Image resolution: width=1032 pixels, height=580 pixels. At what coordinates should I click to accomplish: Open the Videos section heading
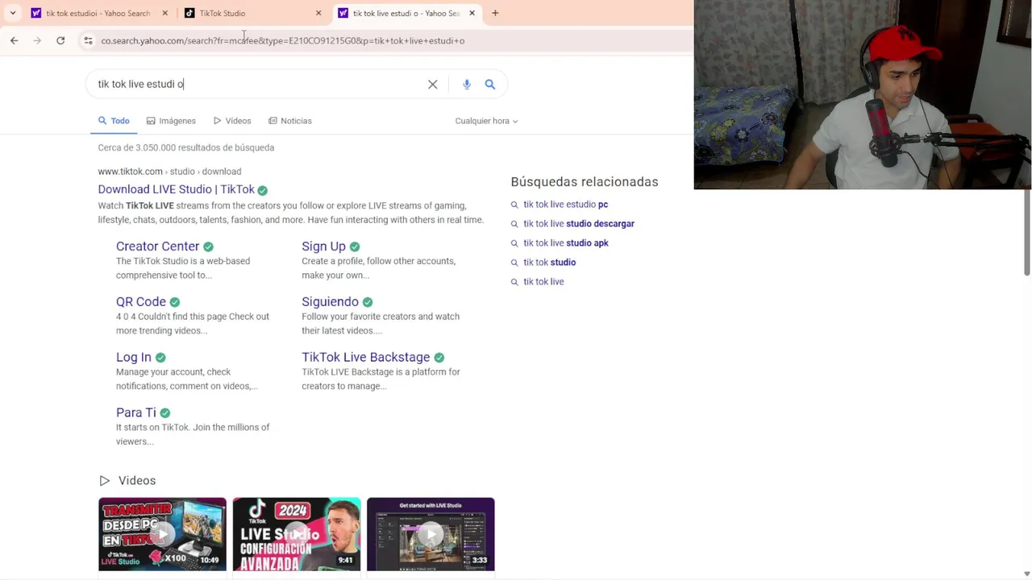click(x=137, y=481)
